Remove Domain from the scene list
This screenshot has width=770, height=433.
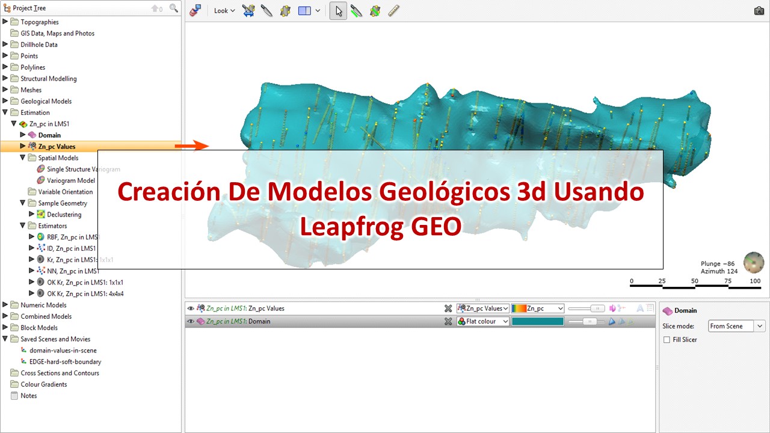pyautogui.click(x=448, y=322)
